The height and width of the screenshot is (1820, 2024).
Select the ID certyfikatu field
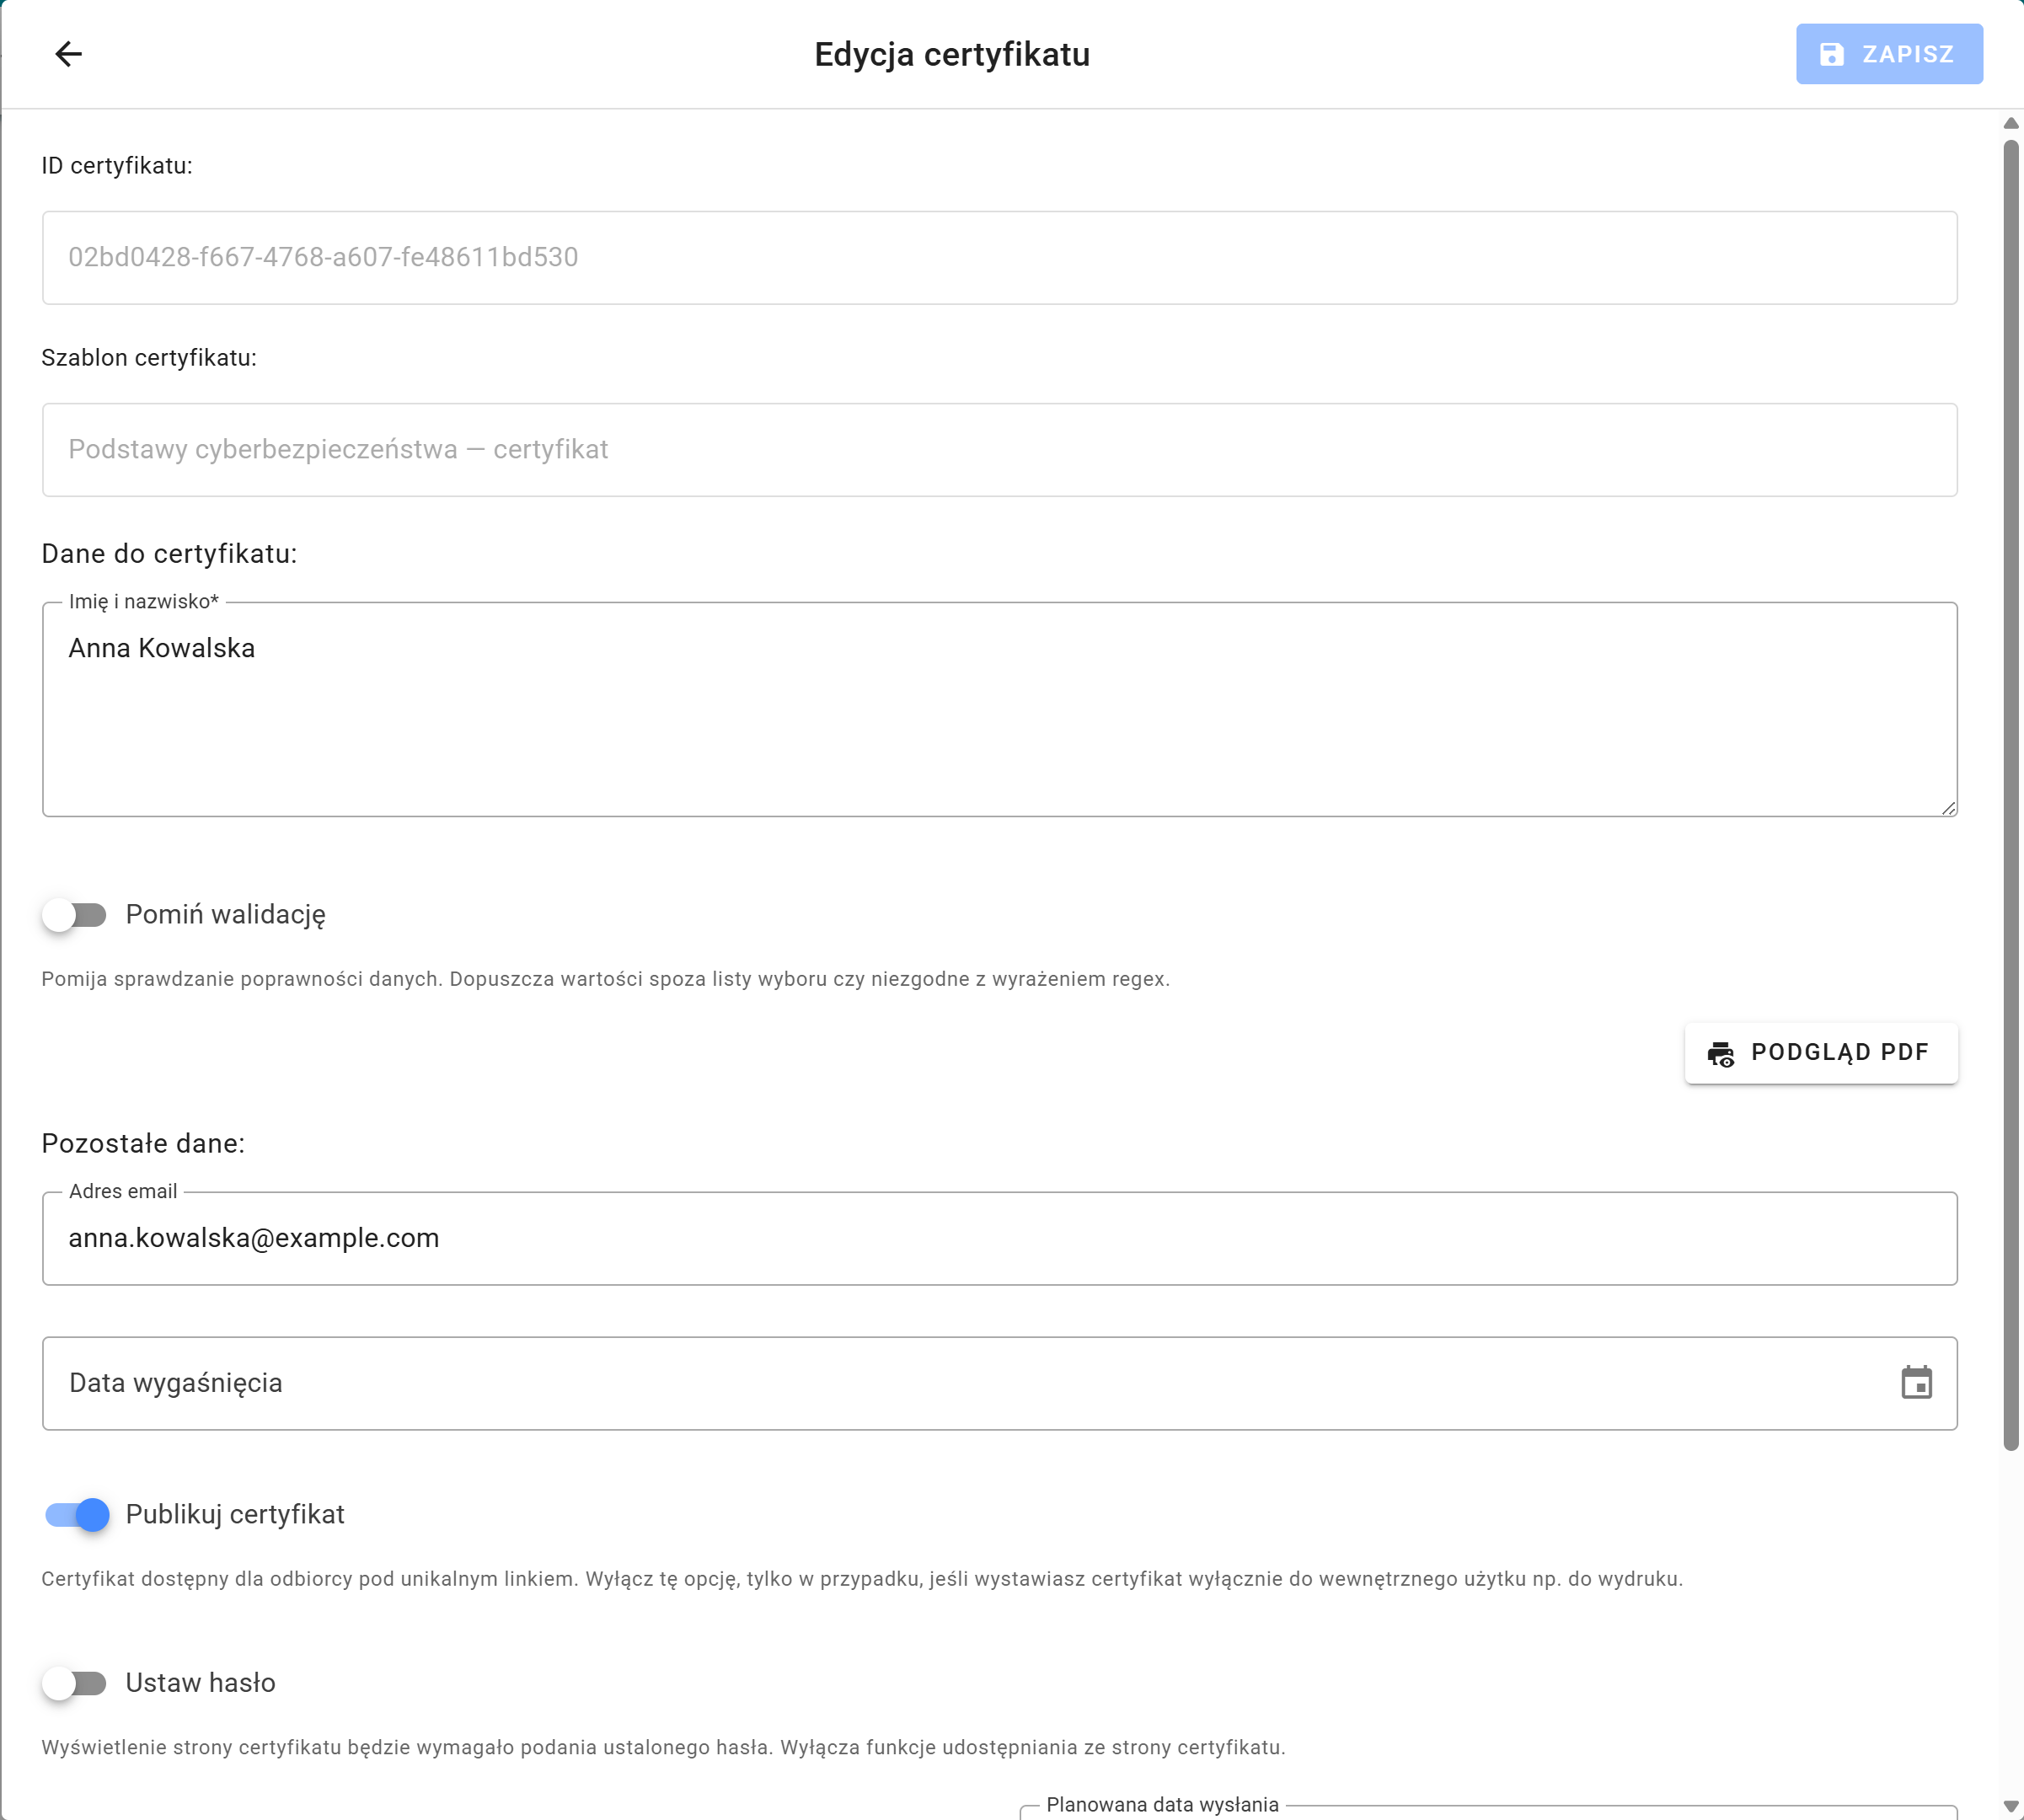point(999,257)
